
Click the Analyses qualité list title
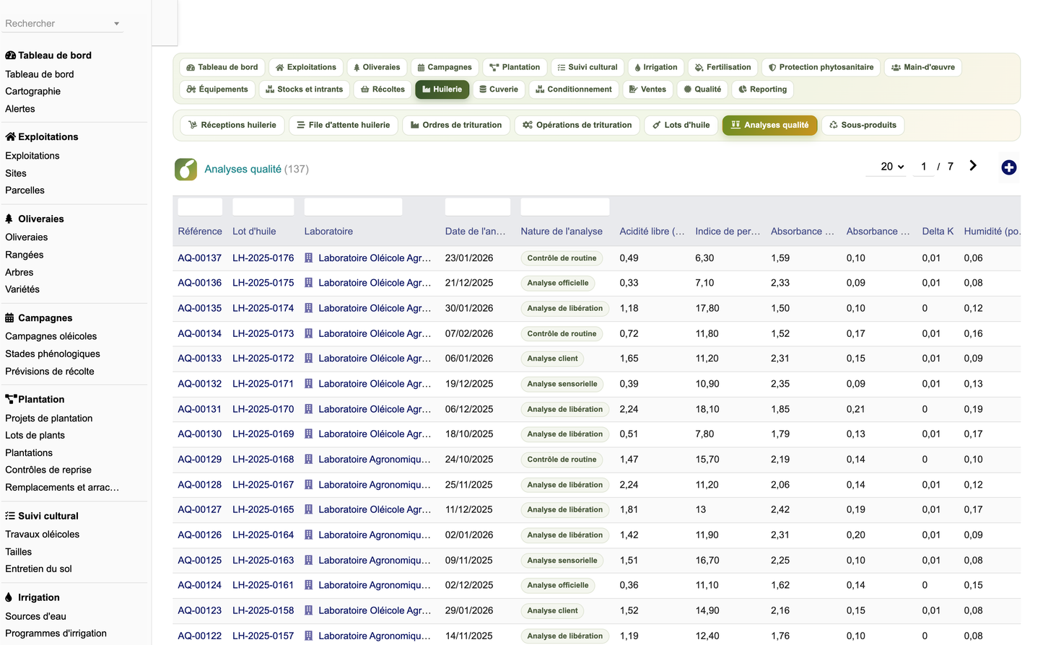(243, 169)
